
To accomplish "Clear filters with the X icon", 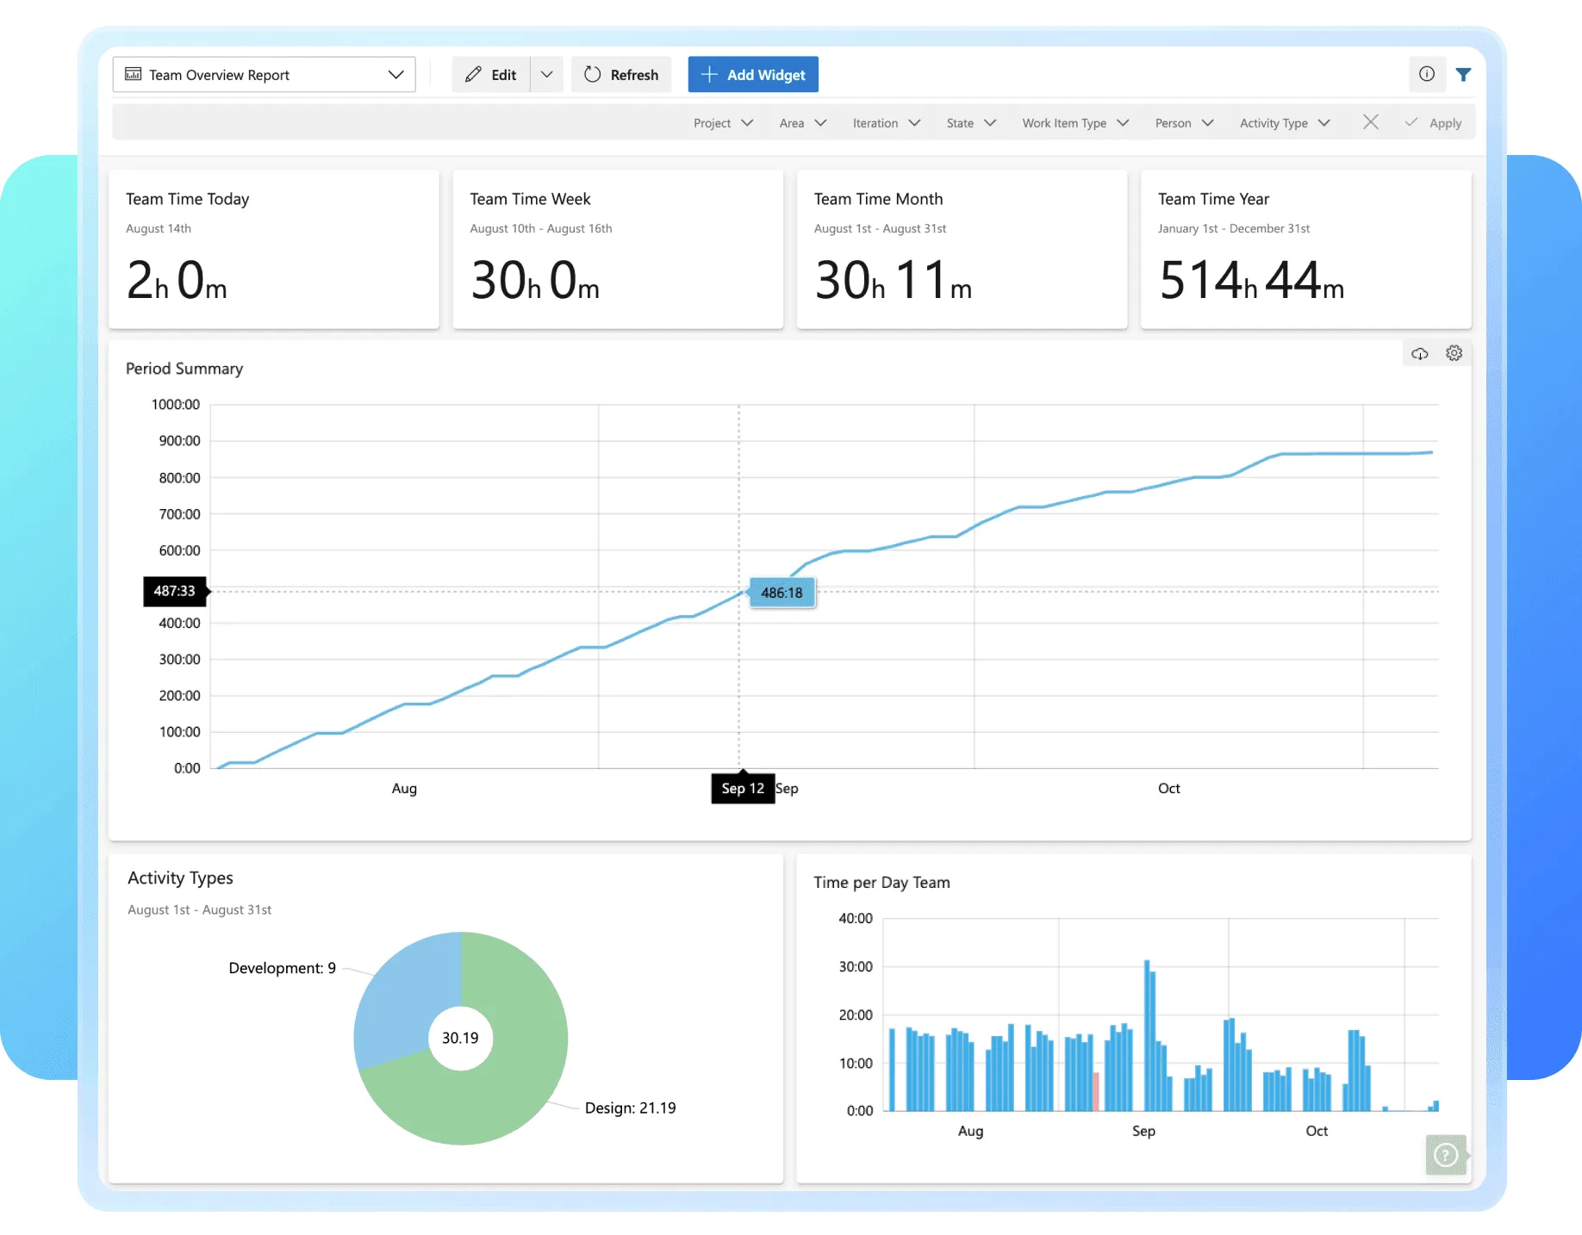I will click(x=1370, y=122).
